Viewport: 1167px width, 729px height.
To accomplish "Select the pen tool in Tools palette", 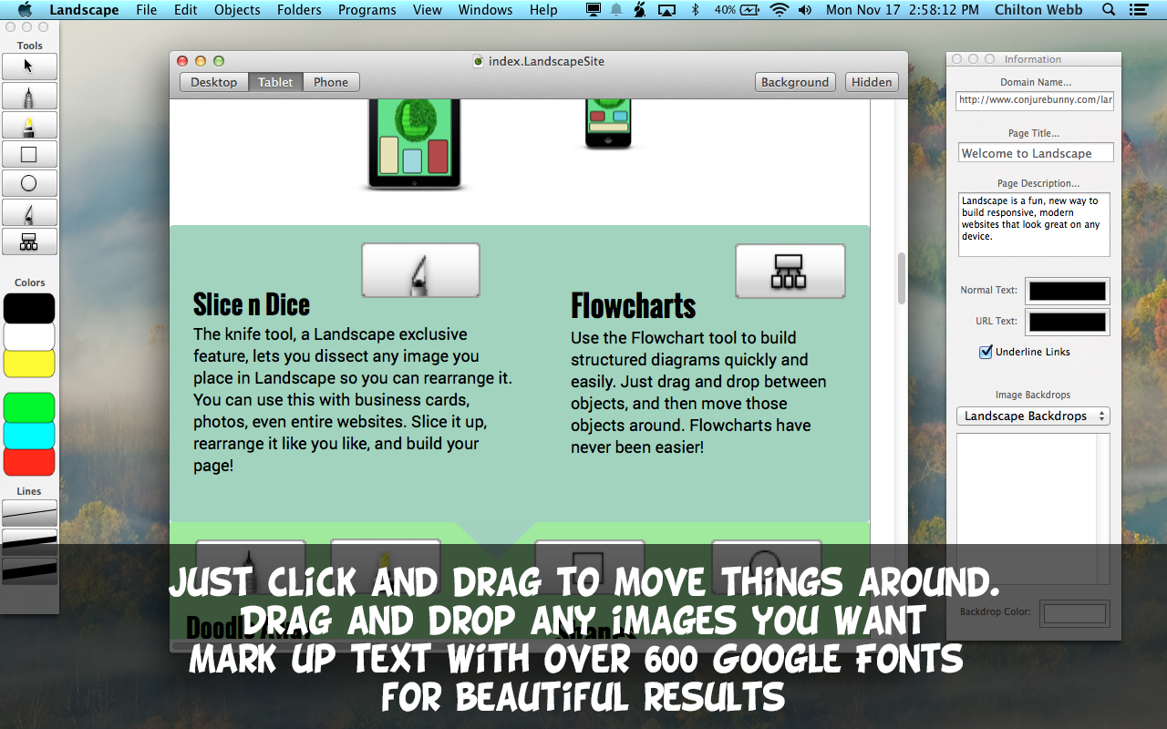I will [x=29, y=96].
